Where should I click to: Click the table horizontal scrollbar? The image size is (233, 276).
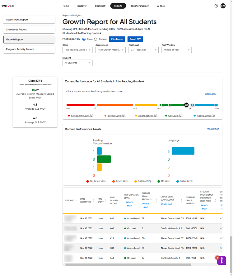pos(128,264)
